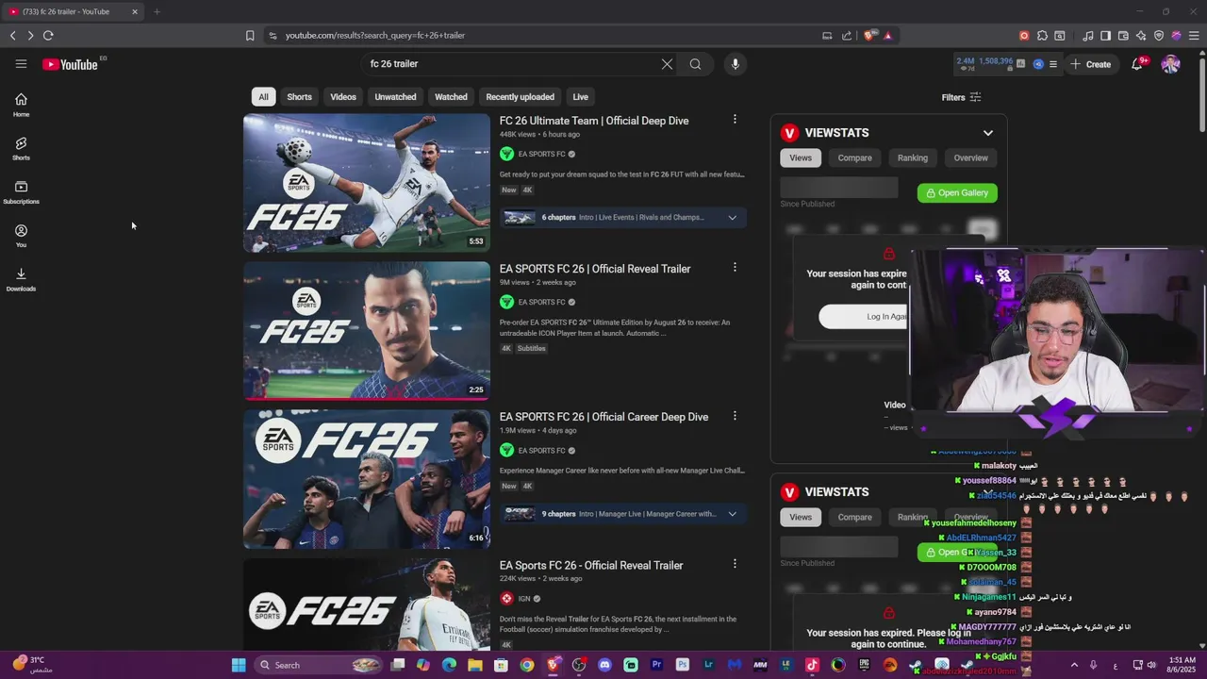This screenshot has width=1207, height=679.
Task: Clear the search box with X
Action: pyautogui.click(x=667, y=64)
